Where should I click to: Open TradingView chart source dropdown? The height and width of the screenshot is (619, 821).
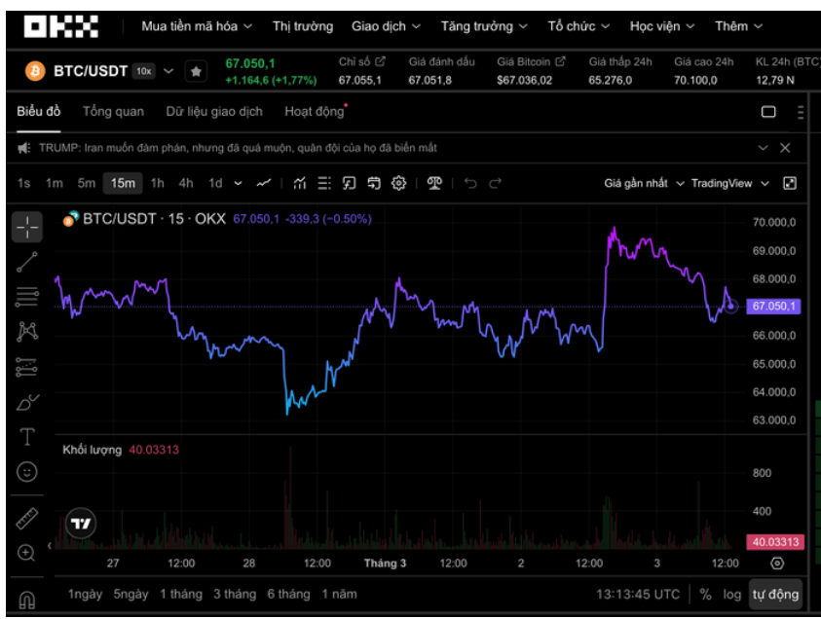729,183
